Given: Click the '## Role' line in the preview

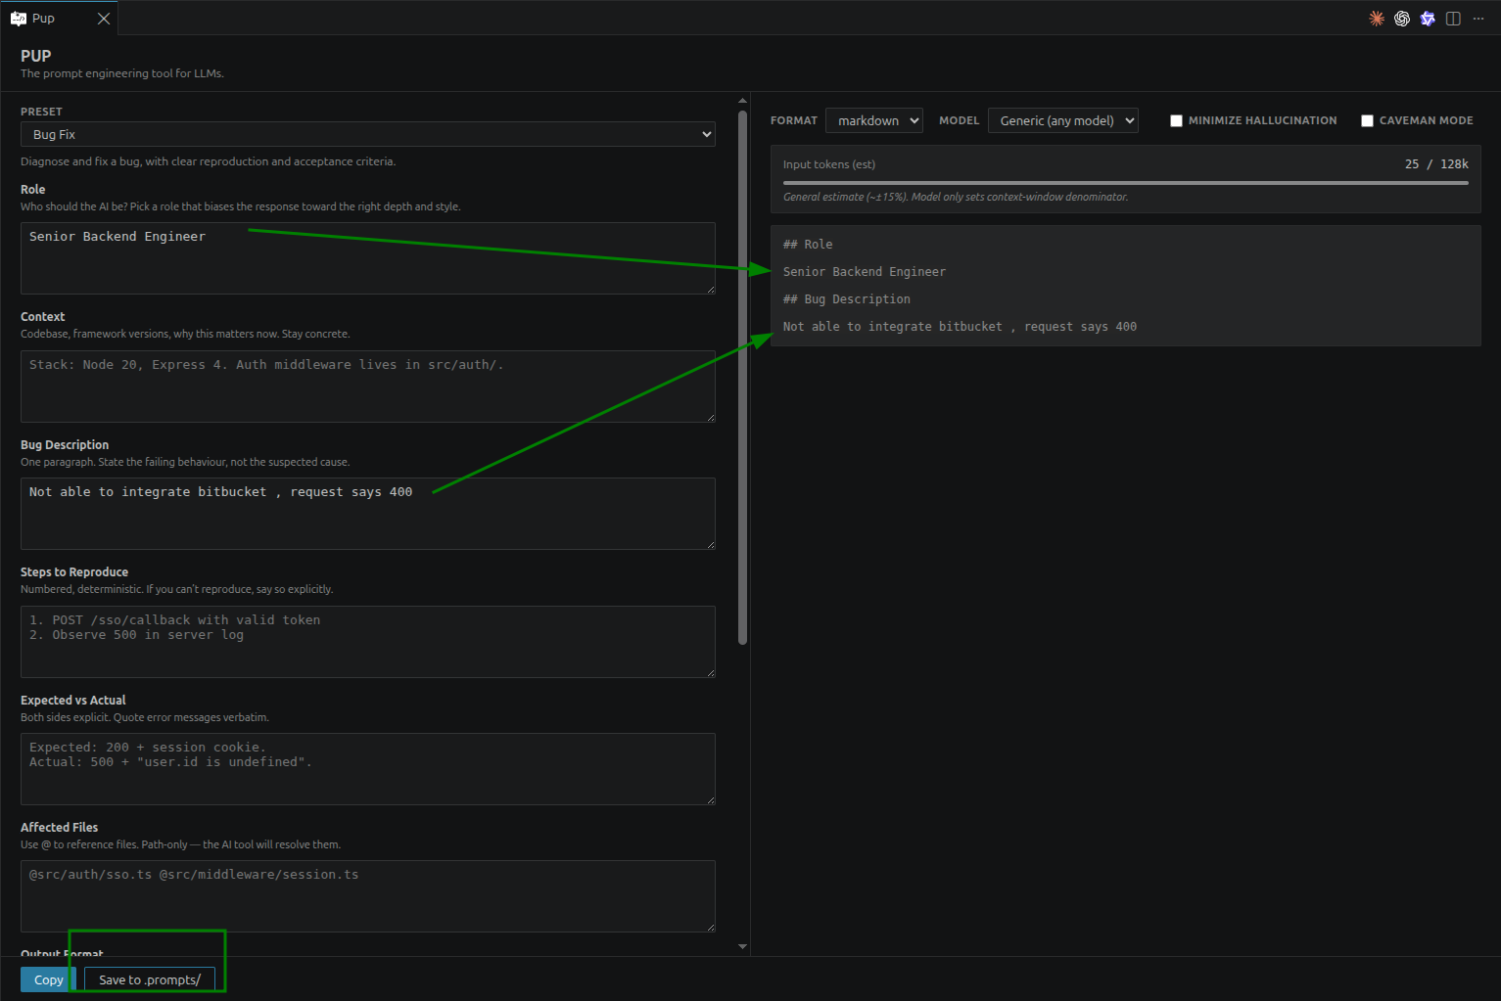Looking at the screenshot, I should 808,245.
